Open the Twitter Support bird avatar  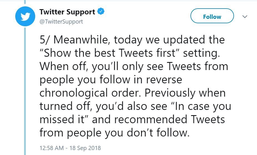point(25,16)
